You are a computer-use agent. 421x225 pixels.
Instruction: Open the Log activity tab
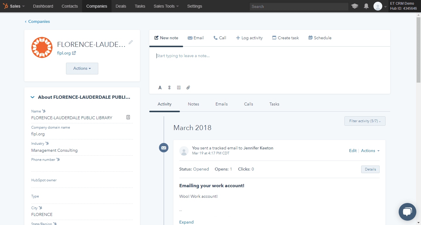pos(249,38)
